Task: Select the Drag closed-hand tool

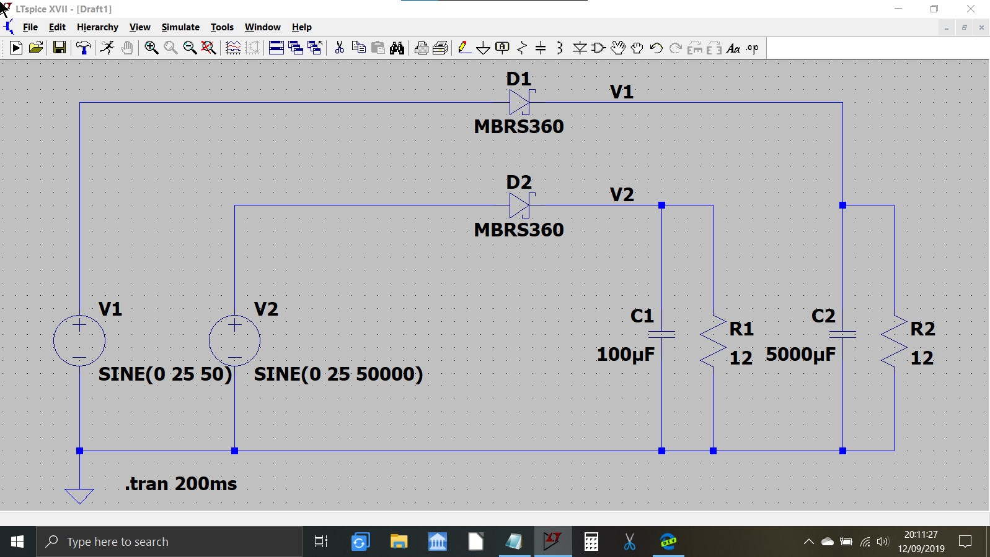Action: click(637, 48)
